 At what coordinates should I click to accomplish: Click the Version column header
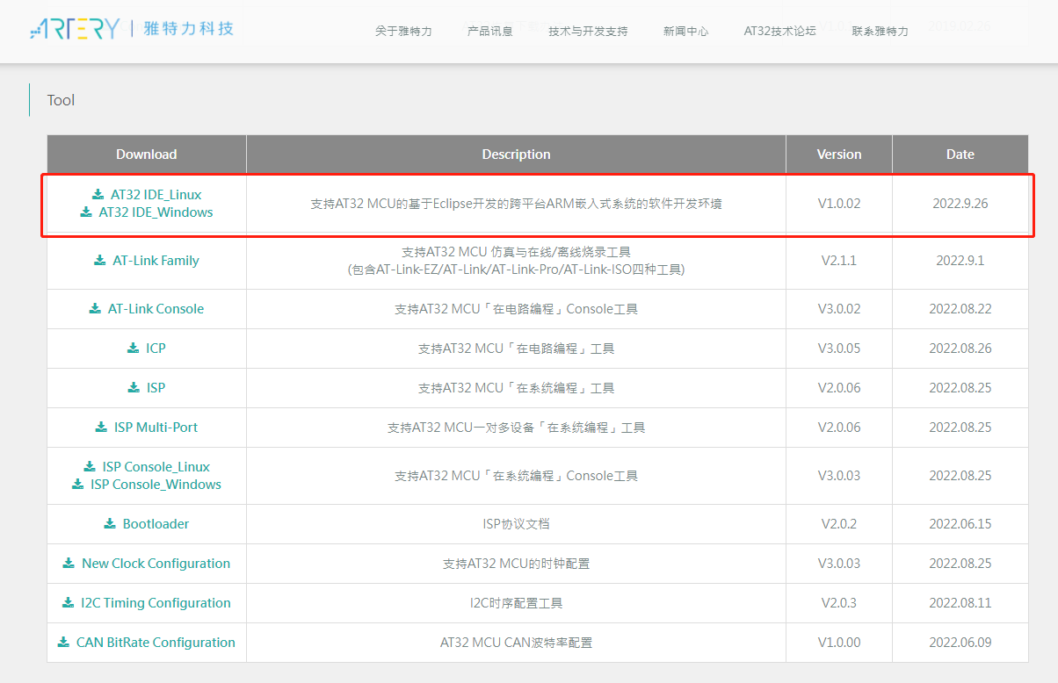839,154
